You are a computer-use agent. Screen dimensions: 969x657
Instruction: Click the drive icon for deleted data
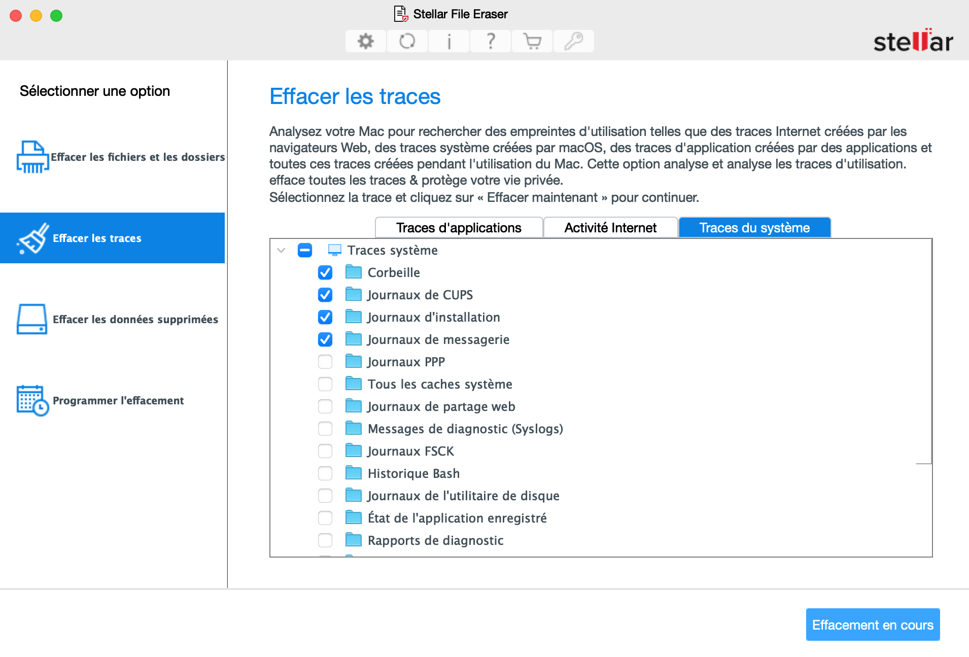(32, 319)
